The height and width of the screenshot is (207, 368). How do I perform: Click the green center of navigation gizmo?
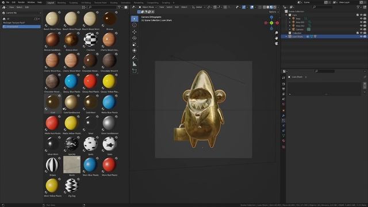coord(271,23)
